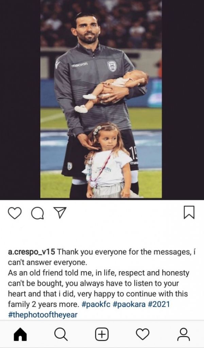The width and height of the screenshot is (204, 348).
Task: Open the a.crespo_v15 profile username
Action: point(32,253)
